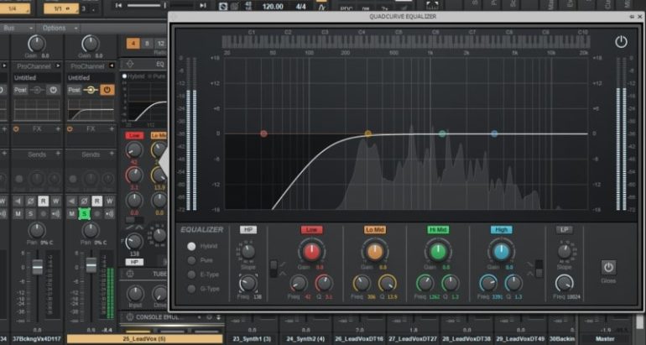646x345 pixels.
Task: Select the E-Type equalizer mode
Action: (x=191, y=274)
